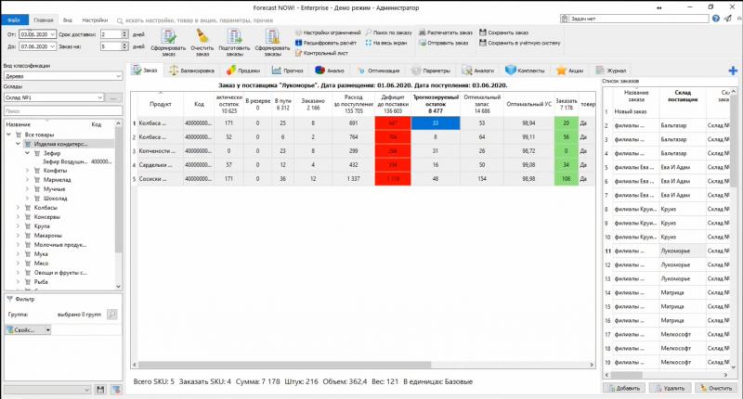Click the product tree search field
The image size is (743, 399).
[x=60, y=111]
